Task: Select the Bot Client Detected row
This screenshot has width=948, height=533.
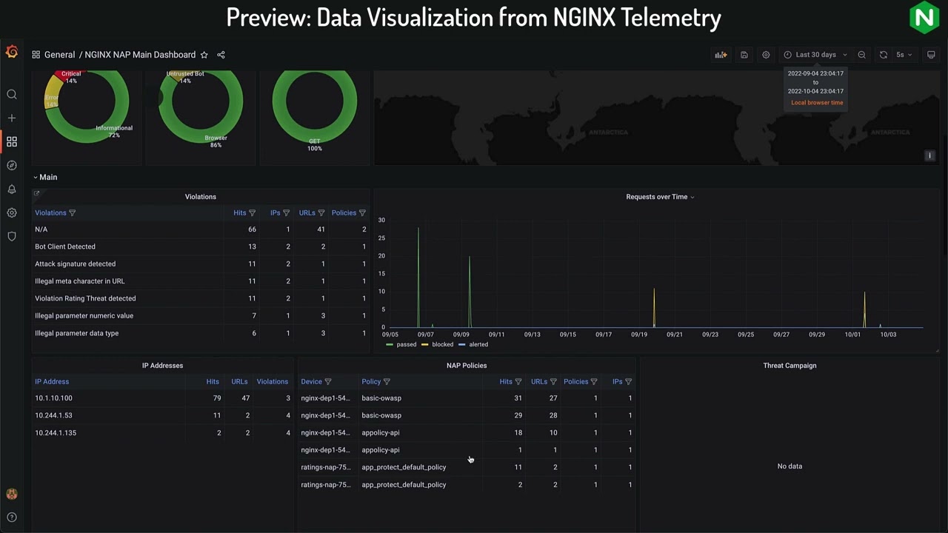Action: 201,247
